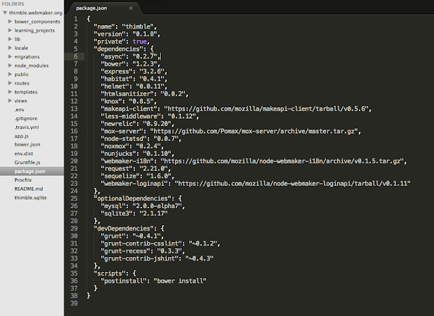Click the "newrelic": "0.9.20" entry
434x316 pixels.
coord(137,123)
